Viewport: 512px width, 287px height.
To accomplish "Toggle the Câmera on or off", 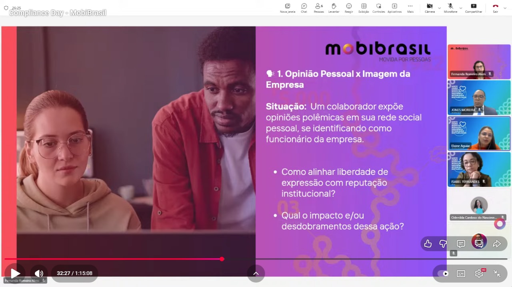I will (x=430, y=8).
